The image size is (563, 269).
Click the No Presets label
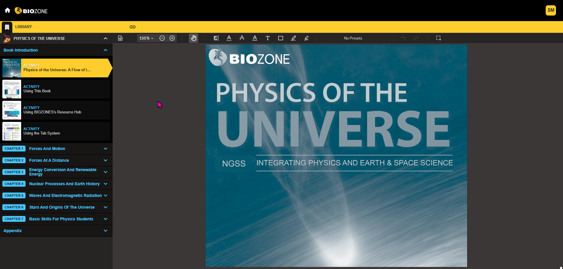pos(353,38)
